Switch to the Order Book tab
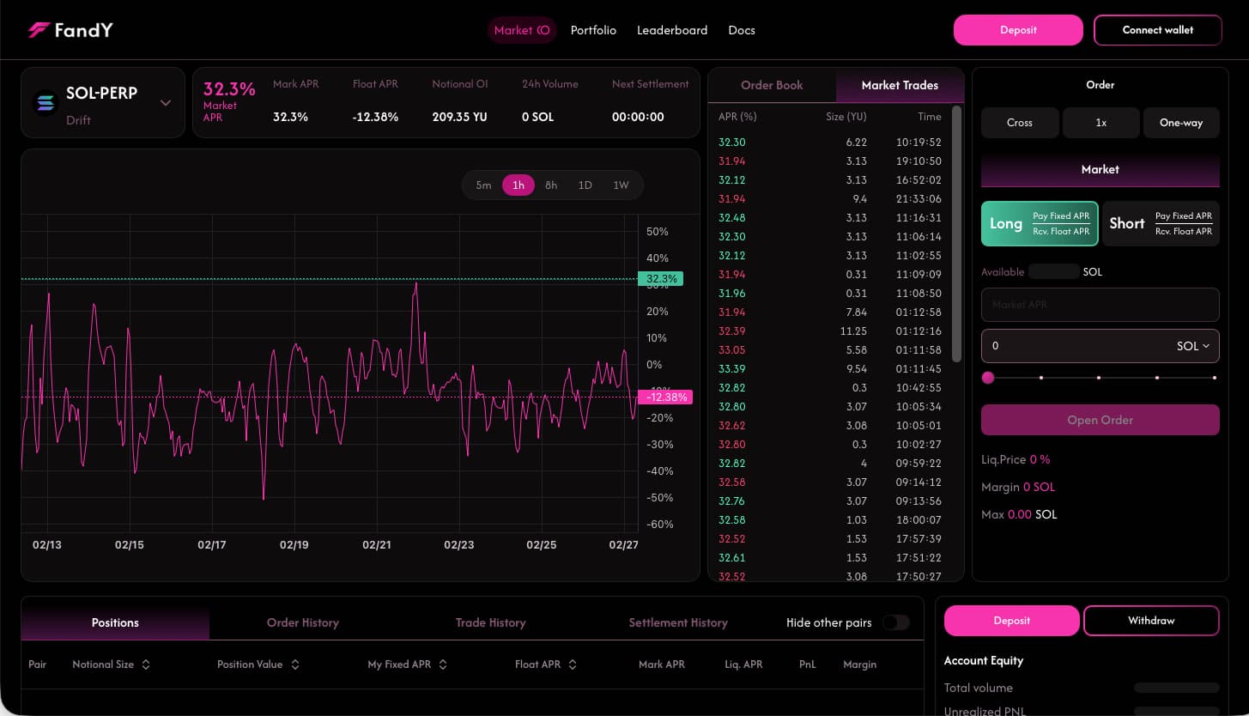Screen dimensions: 1249x716 (772, 85)
